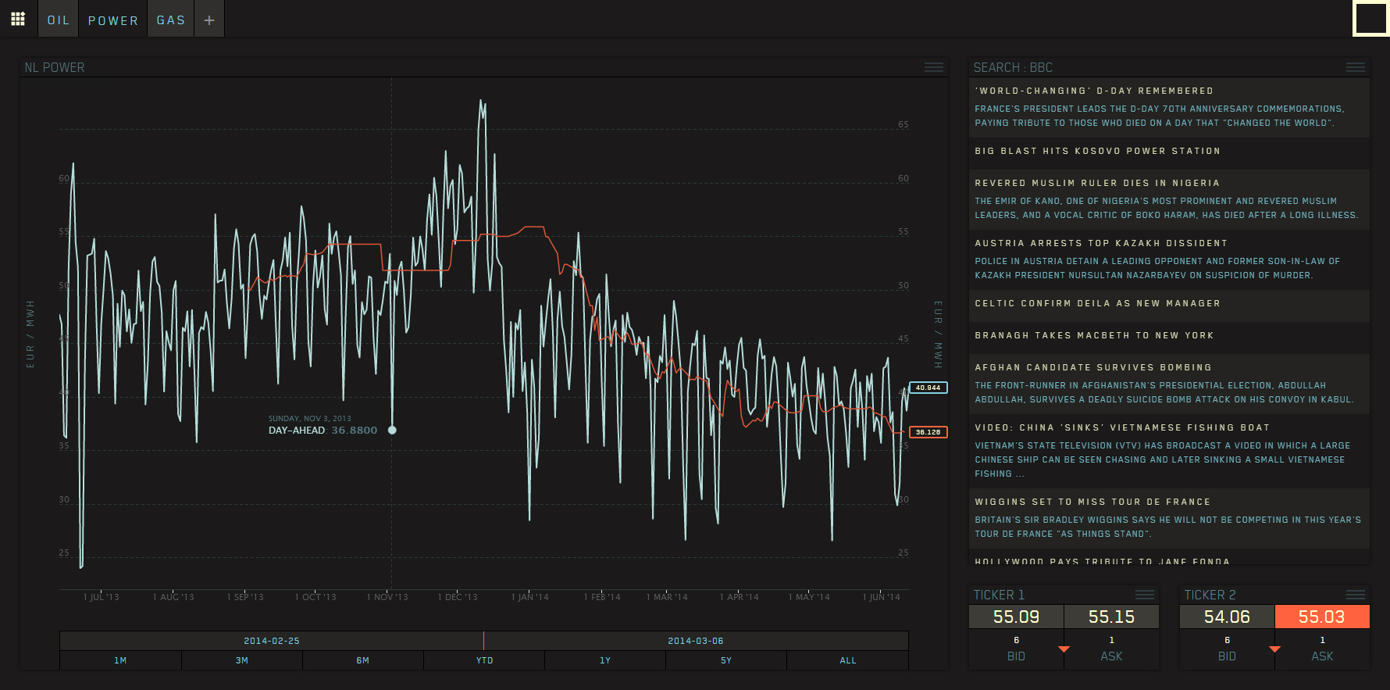Screen dimensions: 1390x690
Task: Click Ticker 2 ask price 55.03
Action: tap(1321, 617)
